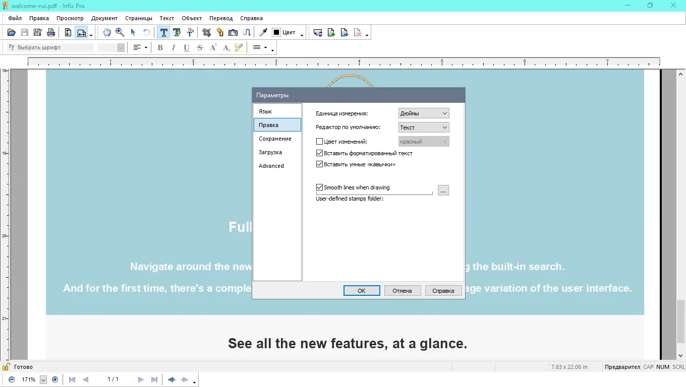Pick the Crop tool icon

click(206, 33)
